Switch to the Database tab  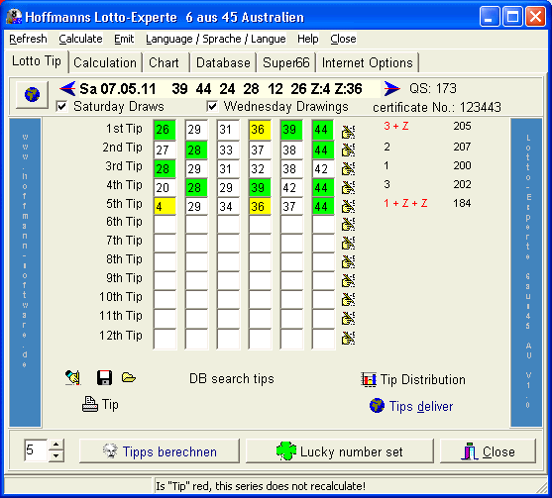pyautogui.click(x=223, y=63)
